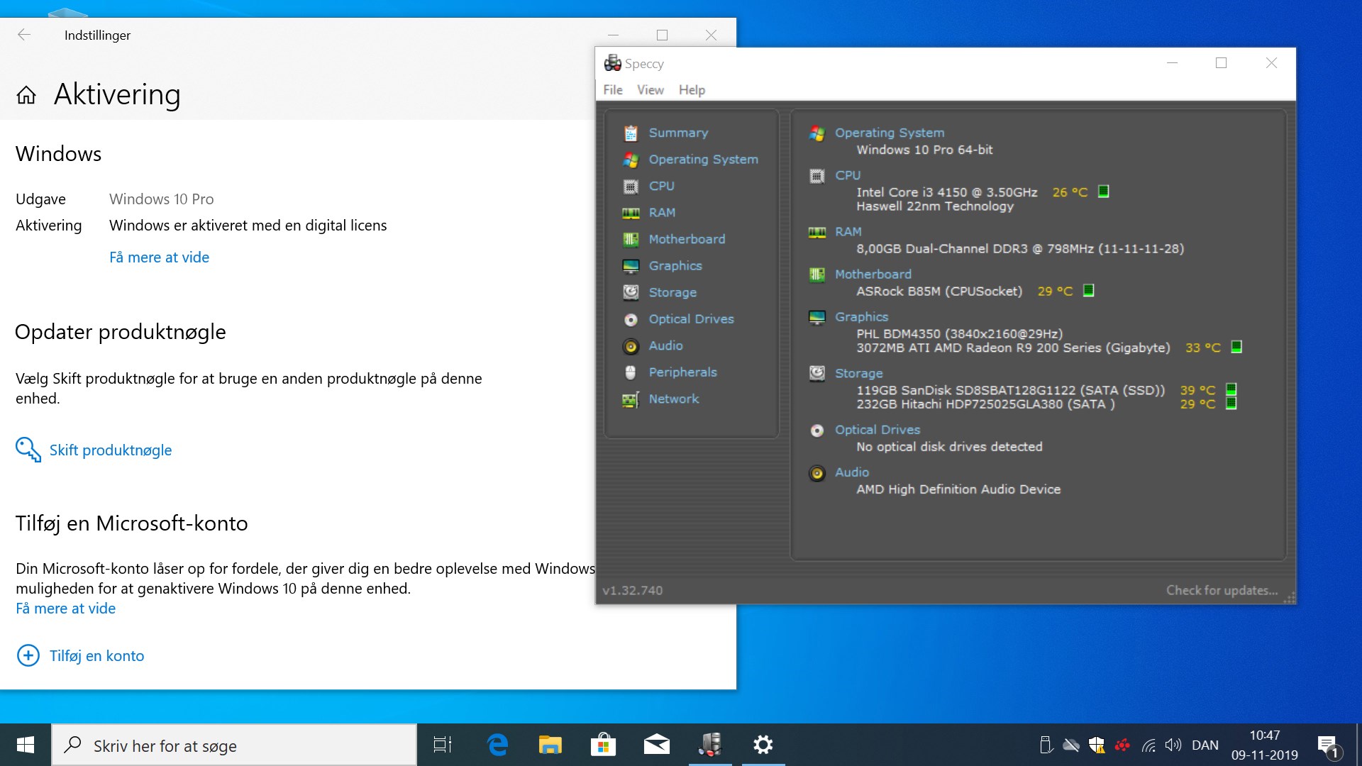
Task: Open the Motherboard section in sidebar
Action: (x=687, y=239)
